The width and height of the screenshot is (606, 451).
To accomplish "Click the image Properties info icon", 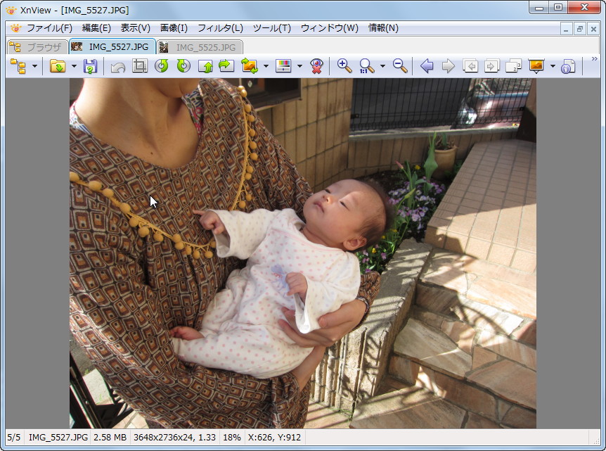I will (569, 66).
